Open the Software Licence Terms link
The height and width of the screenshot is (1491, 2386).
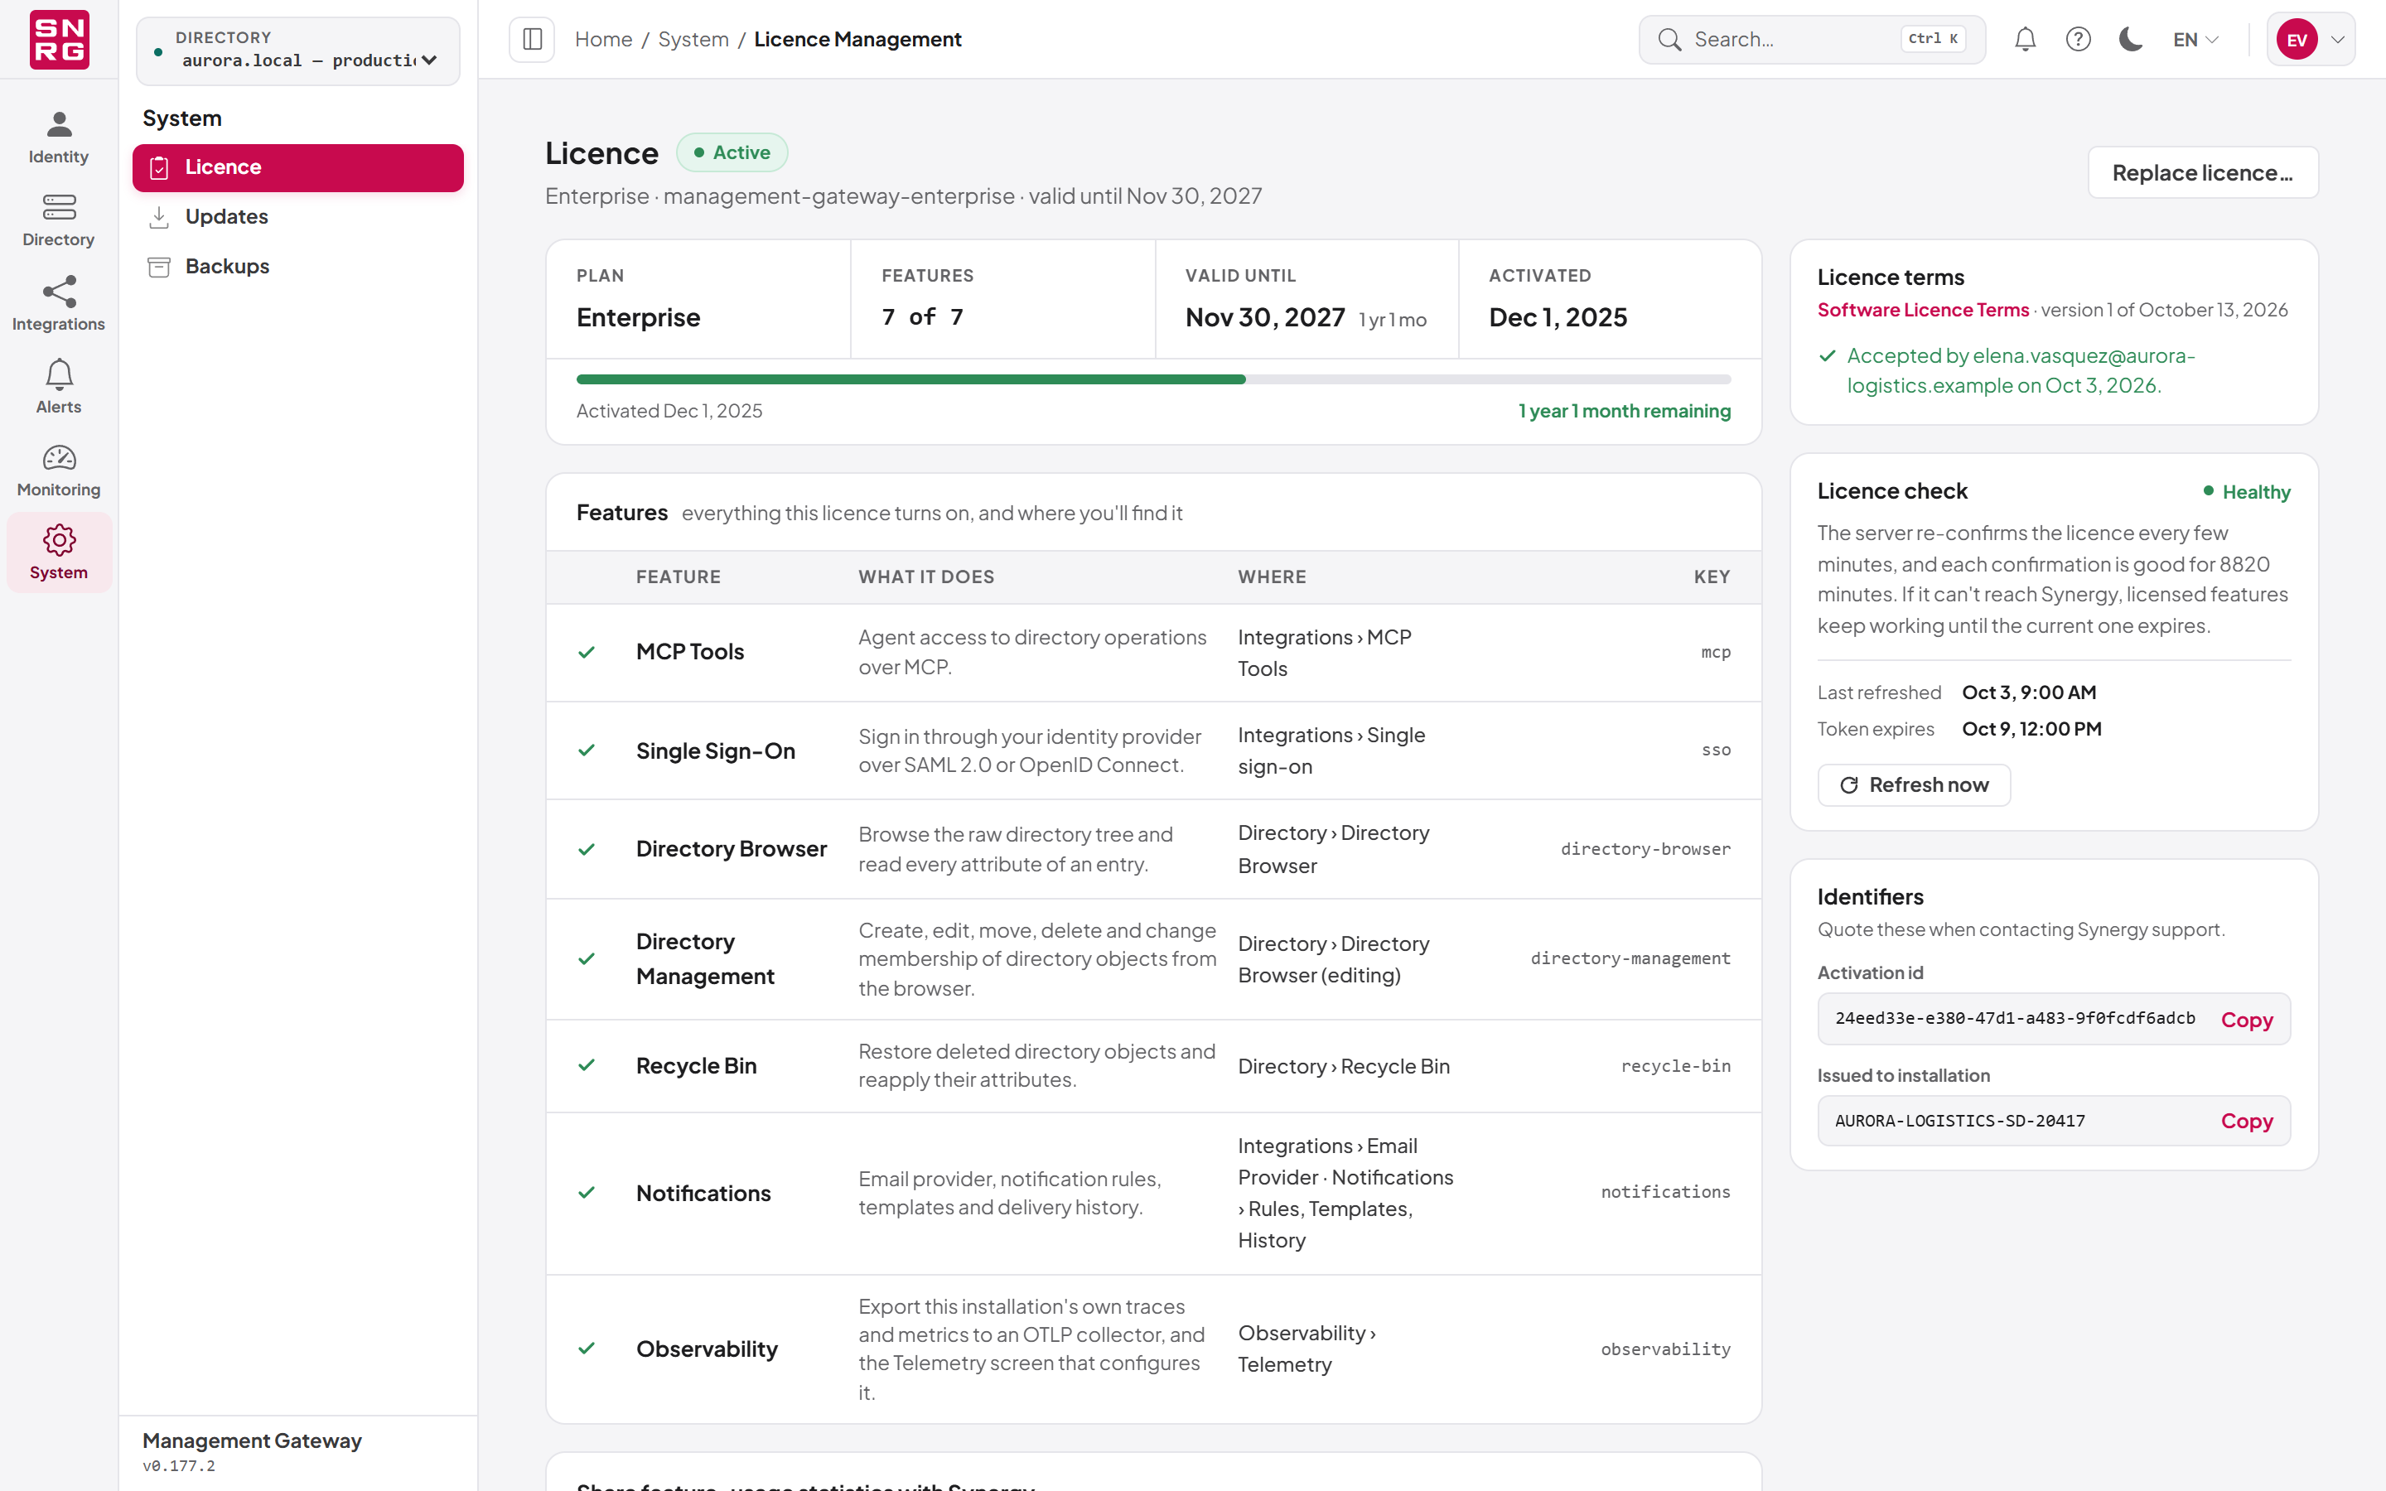tap(1923, 310)
